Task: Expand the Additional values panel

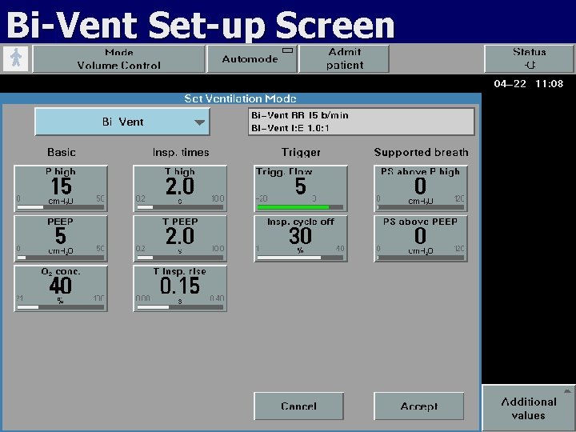Action: coord(528,408)
